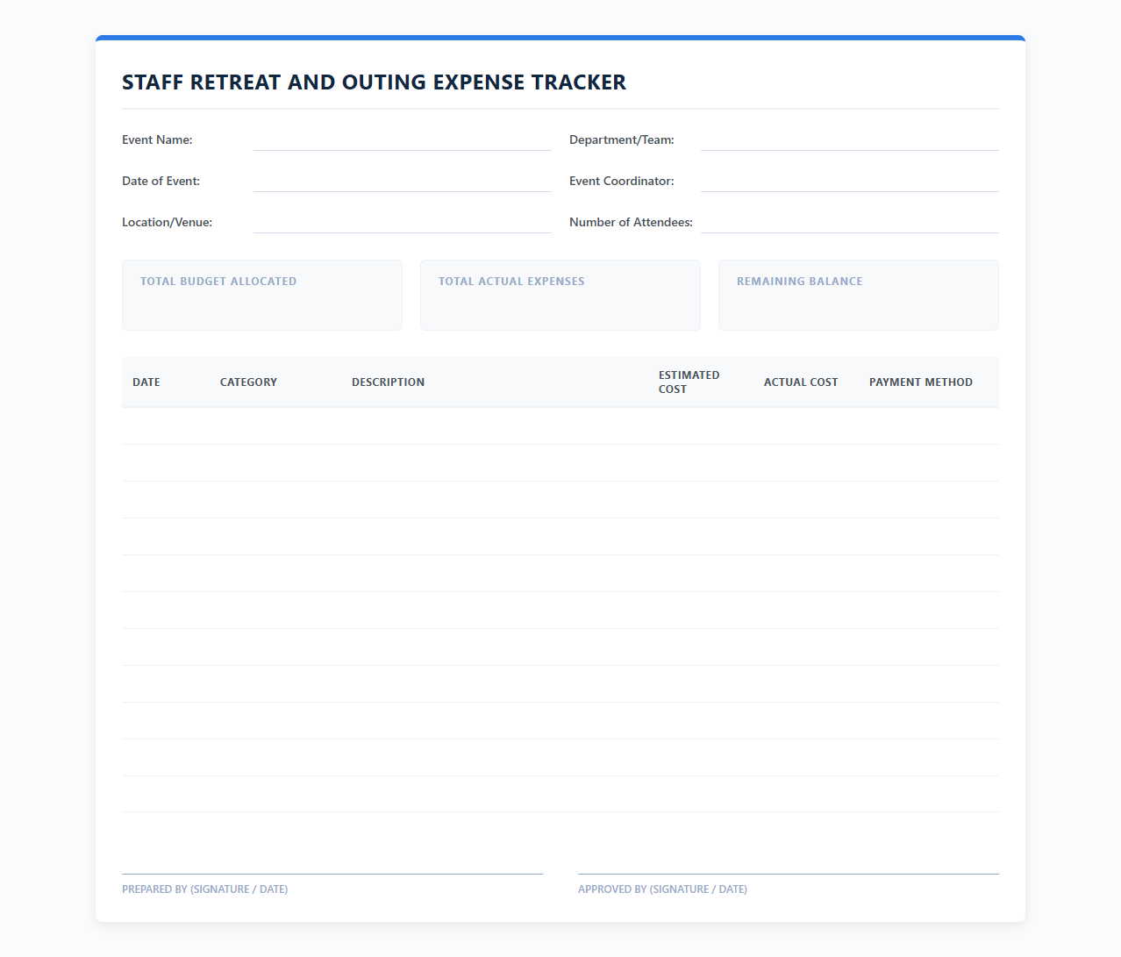This screenshot has height=957, width=1121.
Task: Click the Location/Venue label
Action: coord(167,223)
